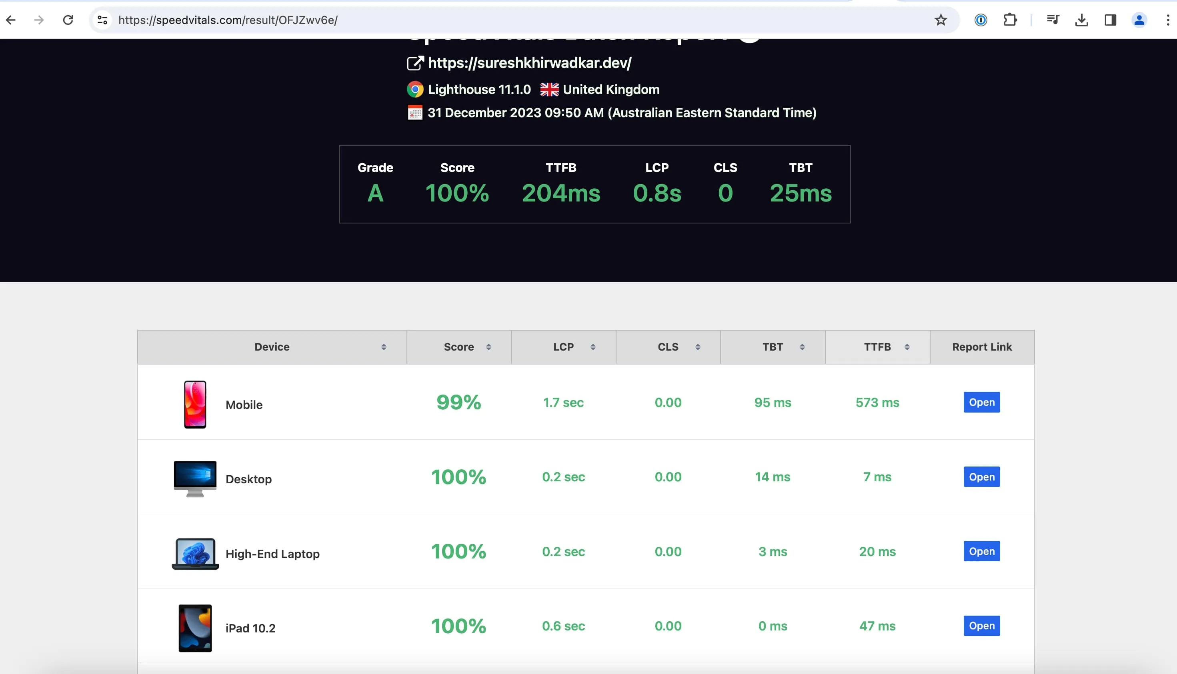Open the Chrome profile avatar
The width and height of the screenshot is (1177, 674).
coord(1139,20)
